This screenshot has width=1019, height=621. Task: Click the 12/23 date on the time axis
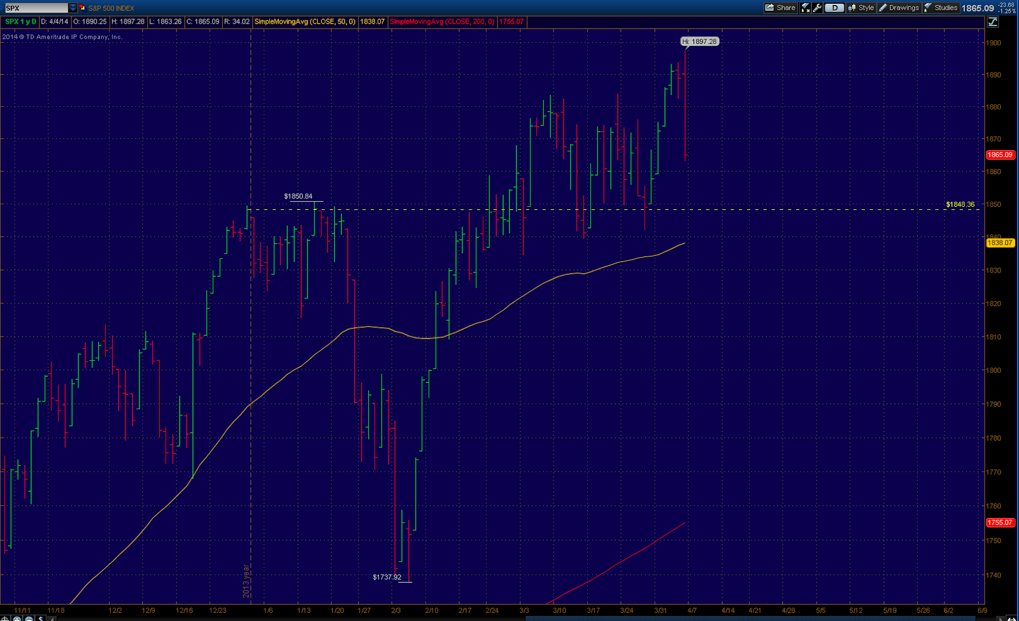(218, 610)
